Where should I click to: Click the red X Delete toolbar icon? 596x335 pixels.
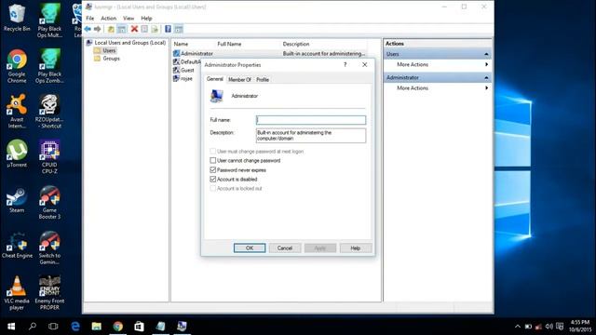click(x=134, y=29)
